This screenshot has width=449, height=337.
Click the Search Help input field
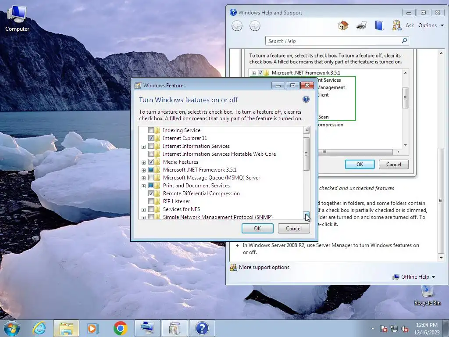pos(334,41)
